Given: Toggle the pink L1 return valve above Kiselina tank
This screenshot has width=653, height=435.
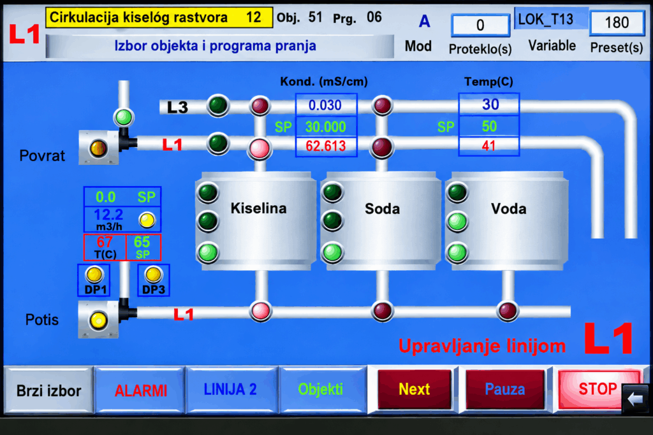Looking at the screenshot, I should coord(260,148).
